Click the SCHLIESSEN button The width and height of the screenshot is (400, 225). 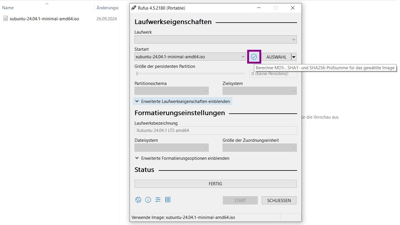click(279, 200)
